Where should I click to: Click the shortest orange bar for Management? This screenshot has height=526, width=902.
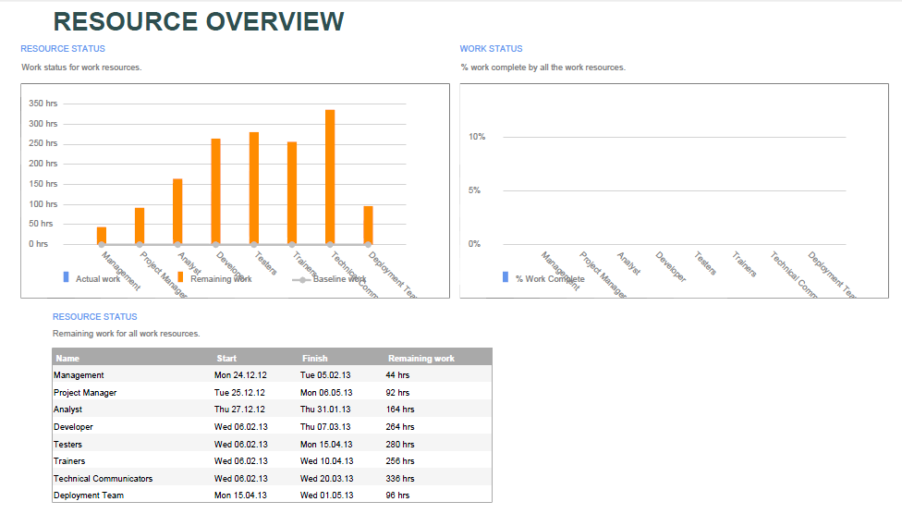tap(102, 235)
